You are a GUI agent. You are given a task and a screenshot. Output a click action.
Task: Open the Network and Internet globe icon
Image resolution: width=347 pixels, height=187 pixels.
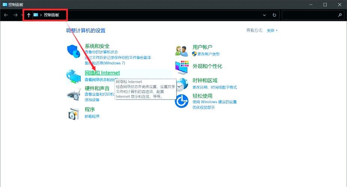(74, 76)
